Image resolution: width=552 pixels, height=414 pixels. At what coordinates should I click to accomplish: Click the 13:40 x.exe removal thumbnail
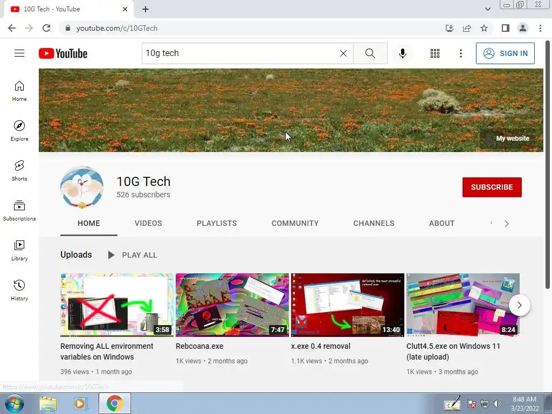pos(348,305)
